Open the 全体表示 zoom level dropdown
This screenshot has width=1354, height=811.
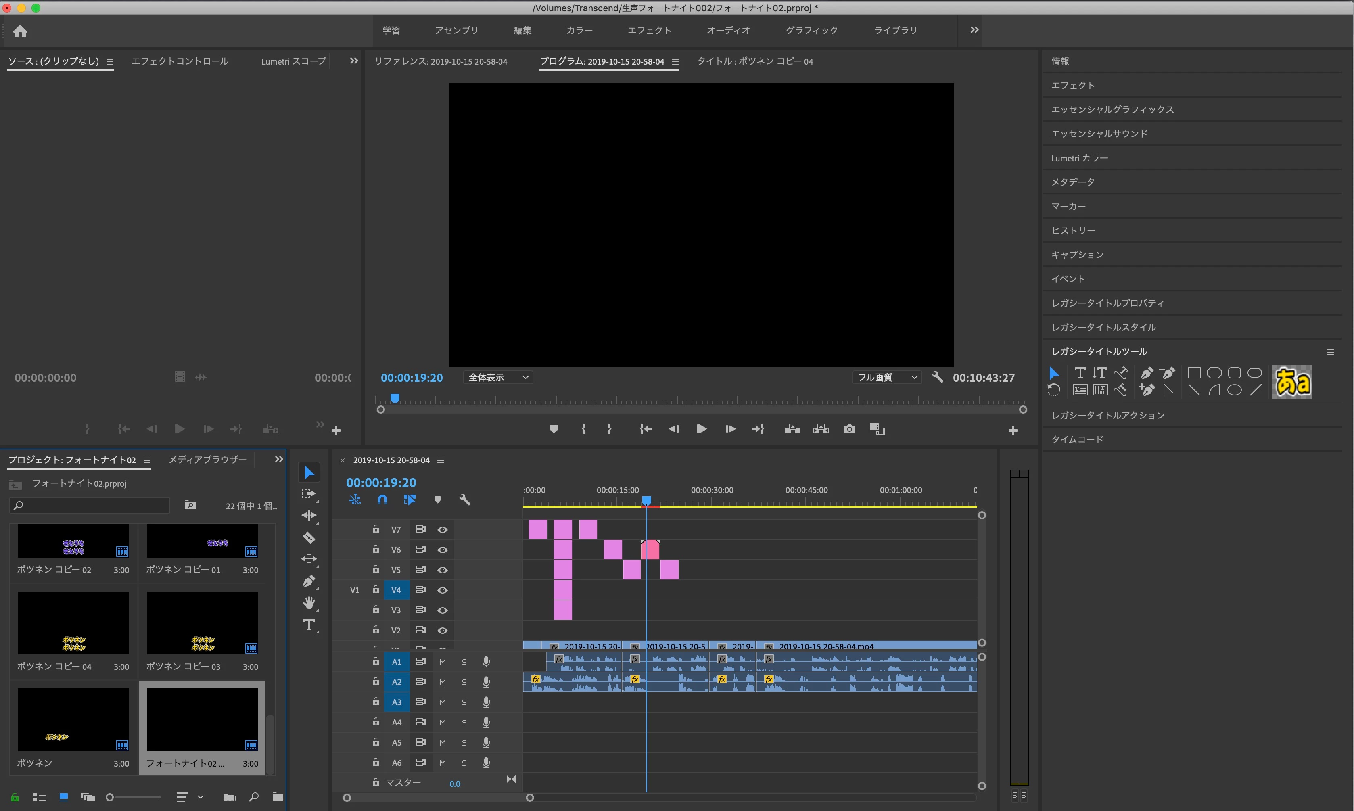pyautogui.click(x=498, y=378)
